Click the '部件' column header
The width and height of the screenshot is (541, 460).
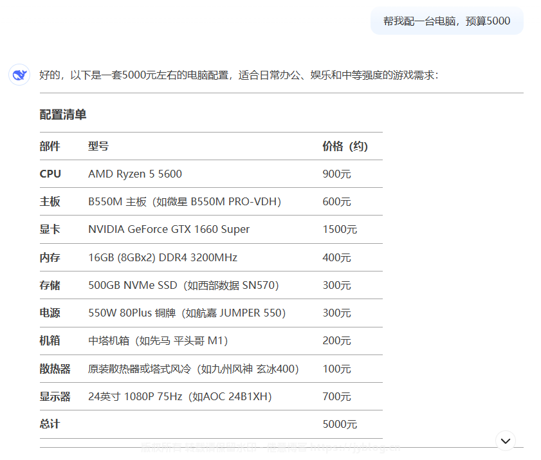coord(50,146)
